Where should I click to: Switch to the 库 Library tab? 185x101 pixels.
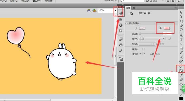(x=134, y=8)
